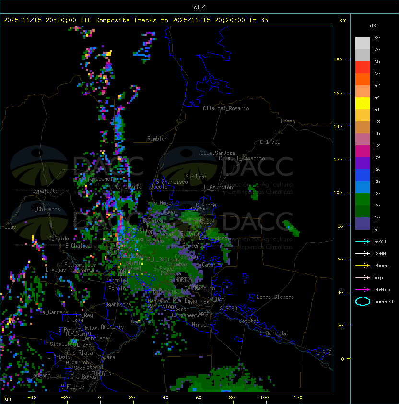Viewport: 399px width, 404px height.
Task: Pick the dark orange 60 dBZ swatch
Action: 363,79
